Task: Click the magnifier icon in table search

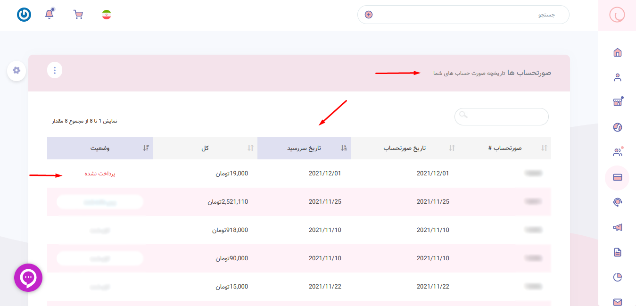Action: point(463,115)
